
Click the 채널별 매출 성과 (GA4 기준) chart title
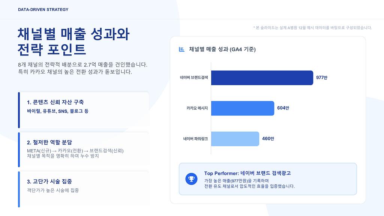[222, 49]
